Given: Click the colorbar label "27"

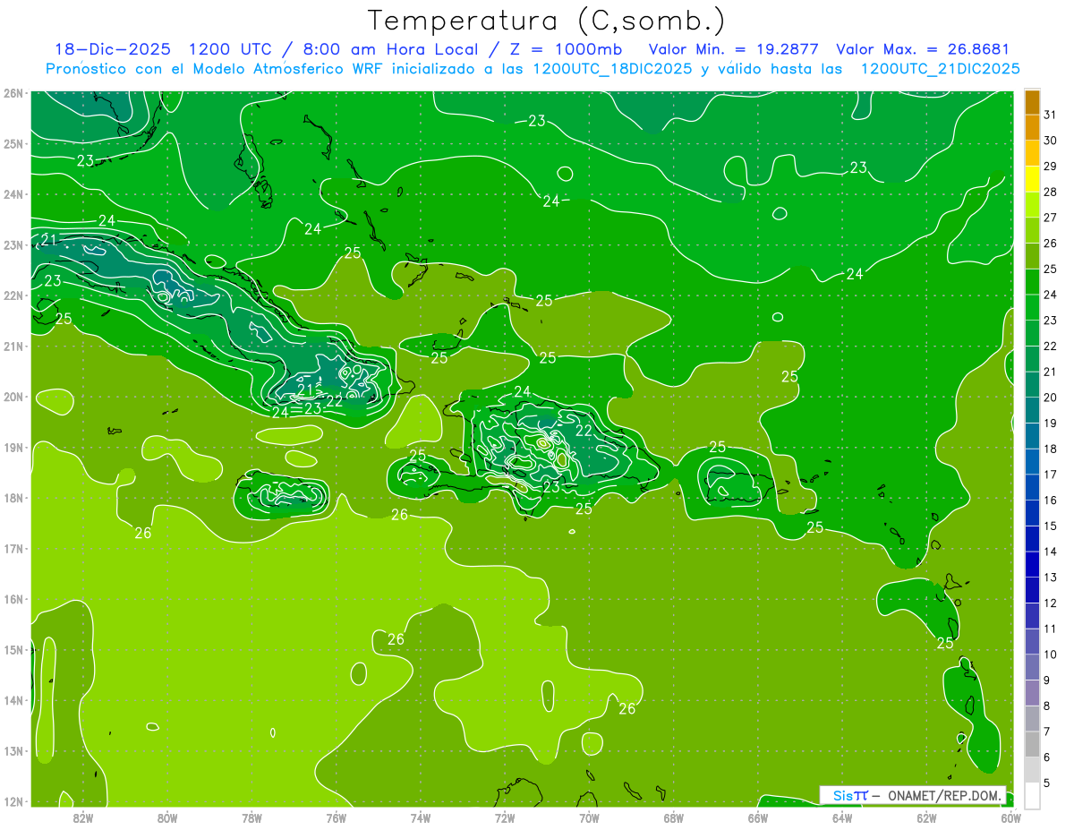Looking at the screenshot, I should pyautogui.click(x=1050, y=218).
